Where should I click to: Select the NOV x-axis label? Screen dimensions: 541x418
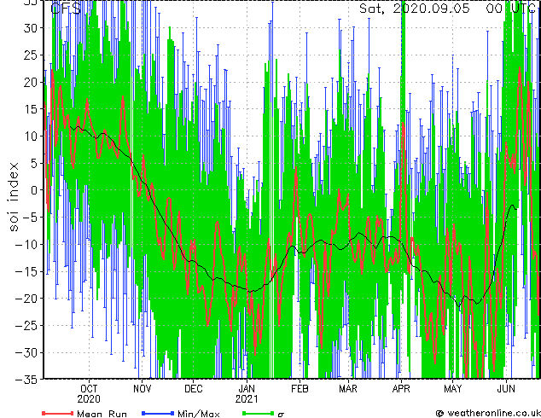[x=142, y=387]
